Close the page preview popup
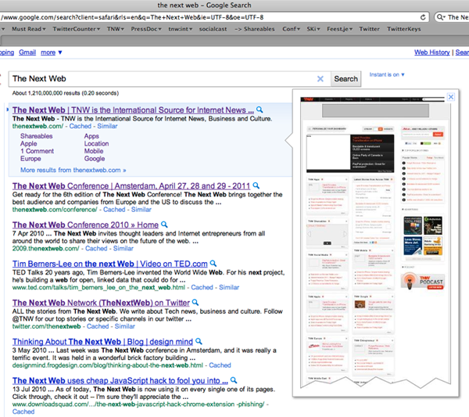Viewport: 469px width, 417px height. (451, 97)
